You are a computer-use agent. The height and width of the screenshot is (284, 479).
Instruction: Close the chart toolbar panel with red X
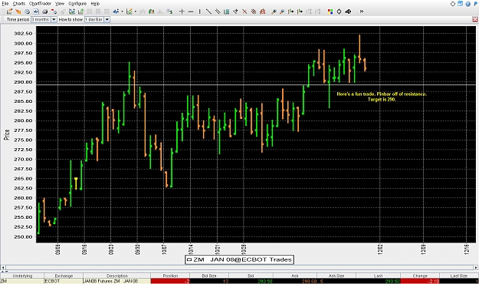[475, 20]
